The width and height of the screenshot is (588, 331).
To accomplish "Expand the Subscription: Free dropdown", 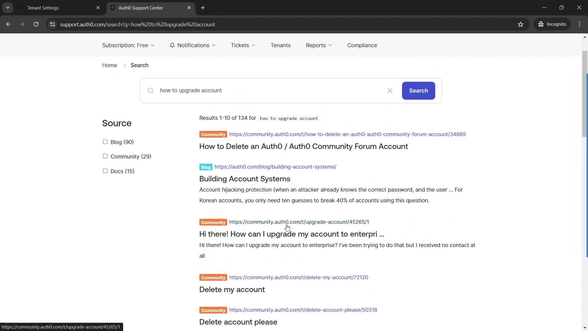I will tap(128, 45).
